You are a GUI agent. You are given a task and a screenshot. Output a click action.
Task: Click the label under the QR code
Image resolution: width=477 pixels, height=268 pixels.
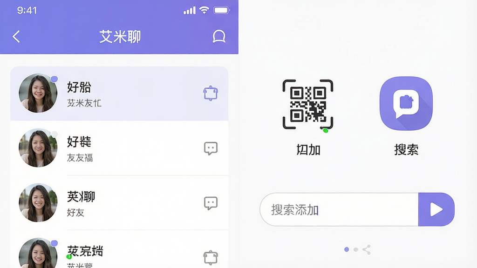[308, 150]
